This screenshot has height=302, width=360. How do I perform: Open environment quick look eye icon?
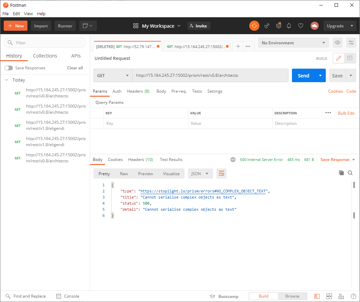click(x=338, y=43)
